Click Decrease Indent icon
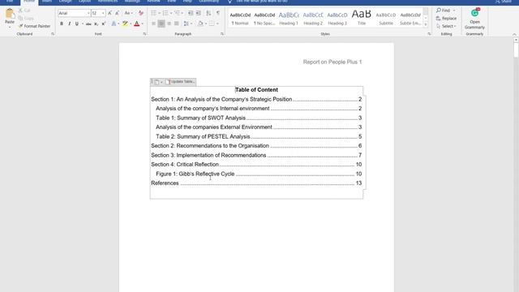Image resolution: width=519 pixels, height=292 pixels. [191, 13]
